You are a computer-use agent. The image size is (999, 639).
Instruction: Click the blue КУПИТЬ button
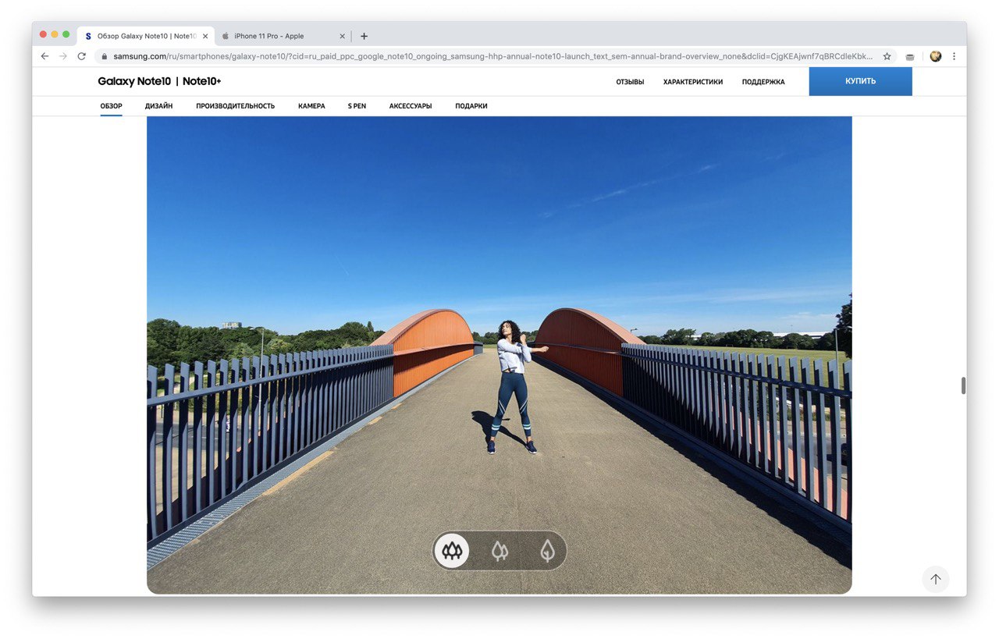pos(860,81)
